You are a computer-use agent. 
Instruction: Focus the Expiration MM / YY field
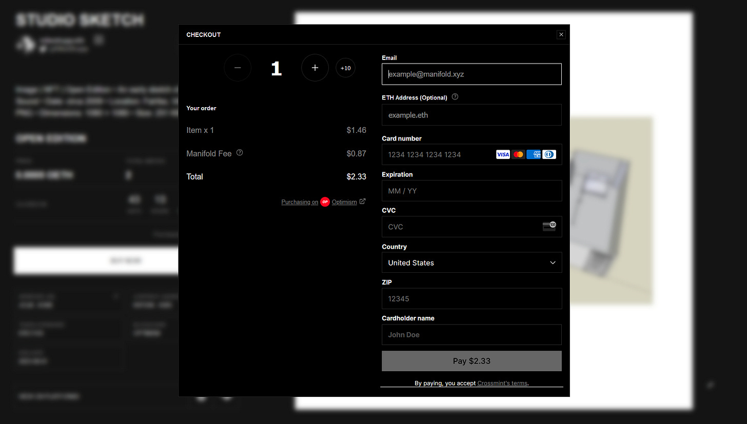(471, 191)
